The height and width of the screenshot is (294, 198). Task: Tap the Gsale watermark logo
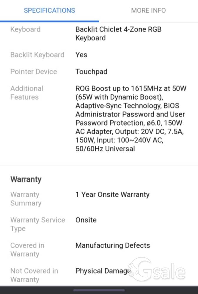click(x=157, y=269)
